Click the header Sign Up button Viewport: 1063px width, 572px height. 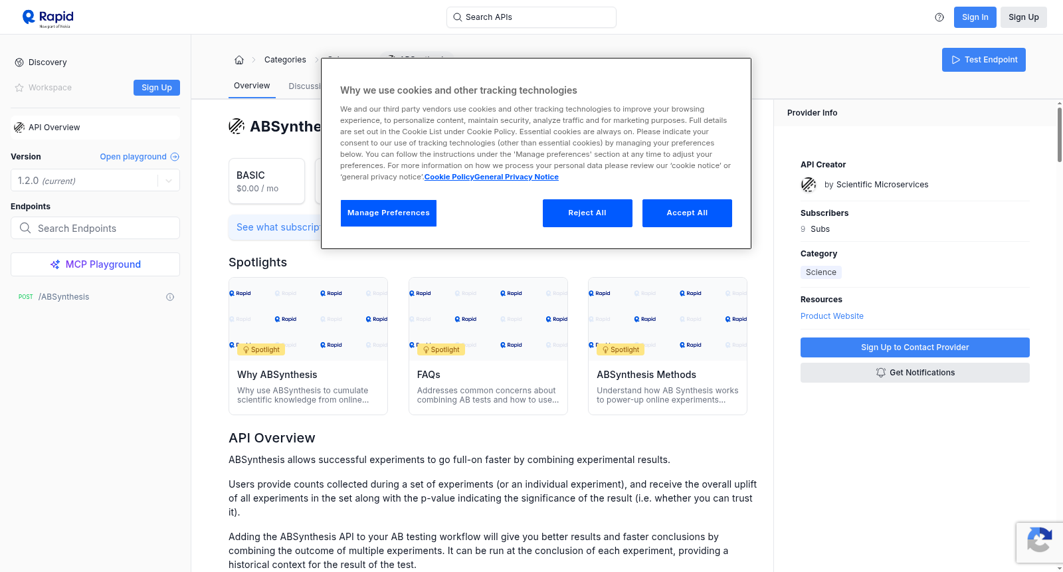(1023, 17)
